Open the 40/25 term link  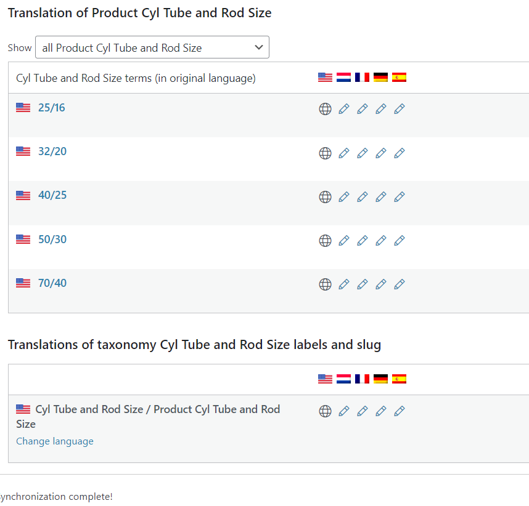(x=52, y=195)
